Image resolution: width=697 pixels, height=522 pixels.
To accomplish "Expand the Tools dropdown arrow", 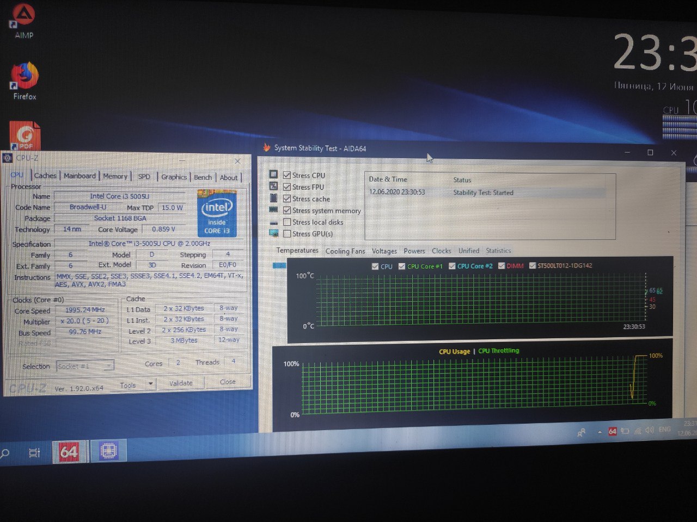I will point(151,384).
